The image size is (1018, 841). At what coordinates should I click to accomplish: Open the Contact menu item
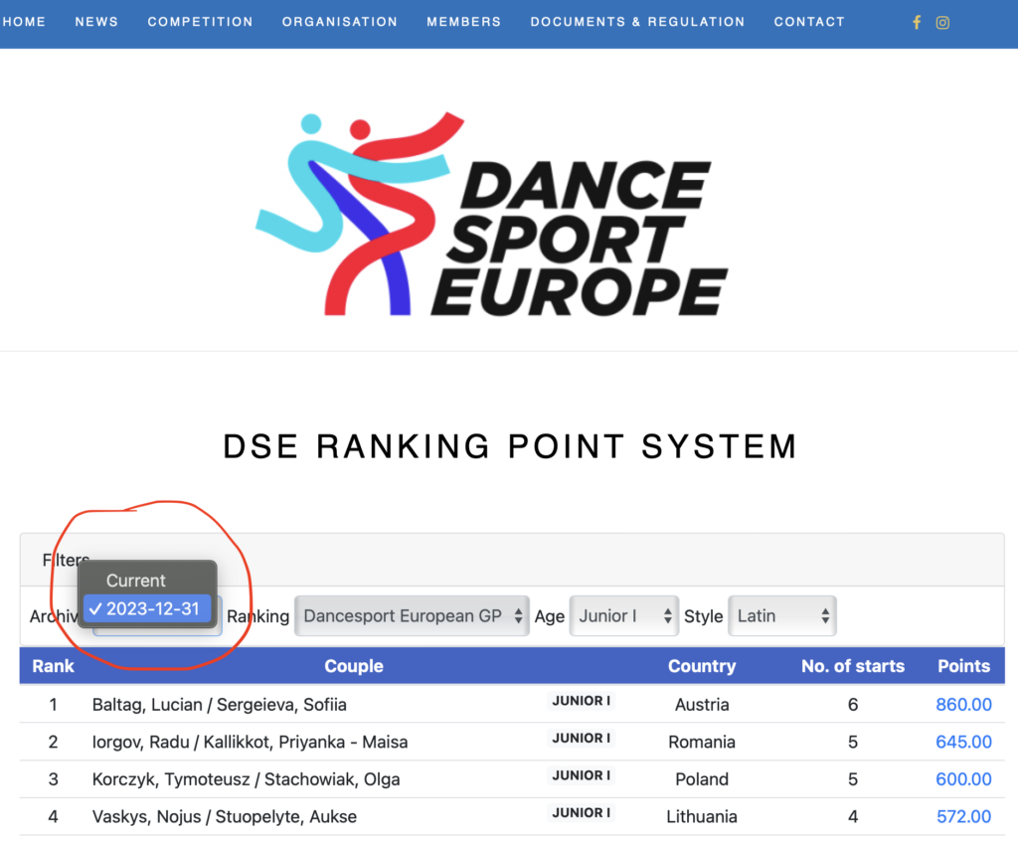809,22
